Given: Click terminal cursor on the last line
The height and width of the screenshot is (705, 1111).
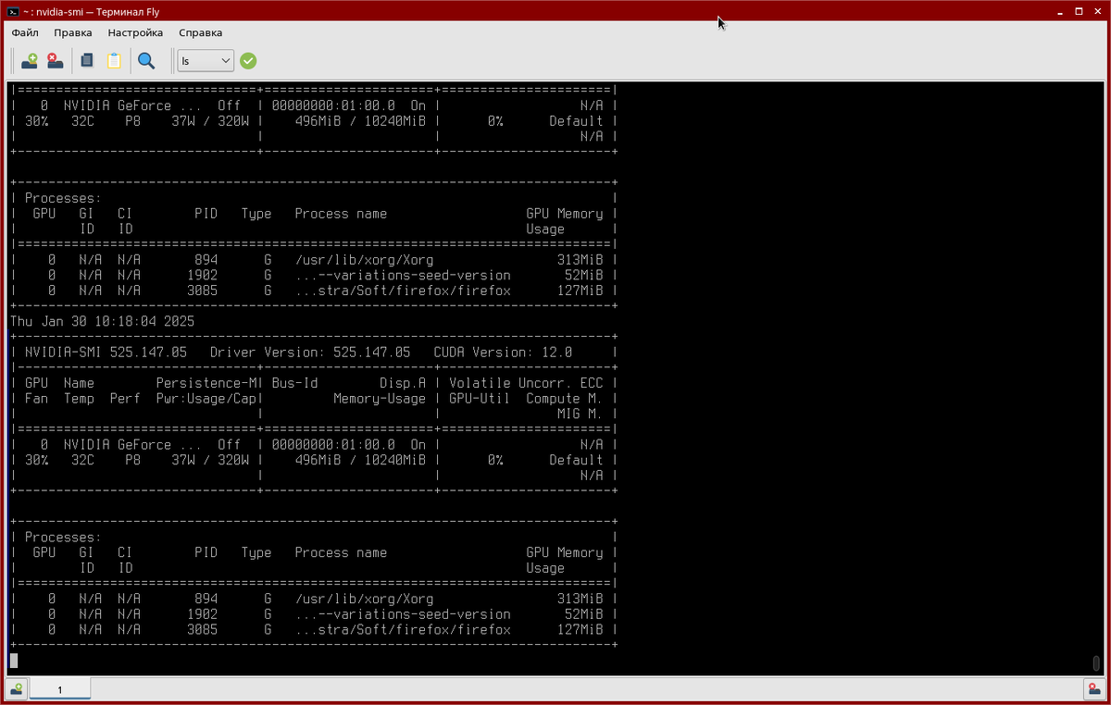Looking at the screenshot, I should (14, 661).
